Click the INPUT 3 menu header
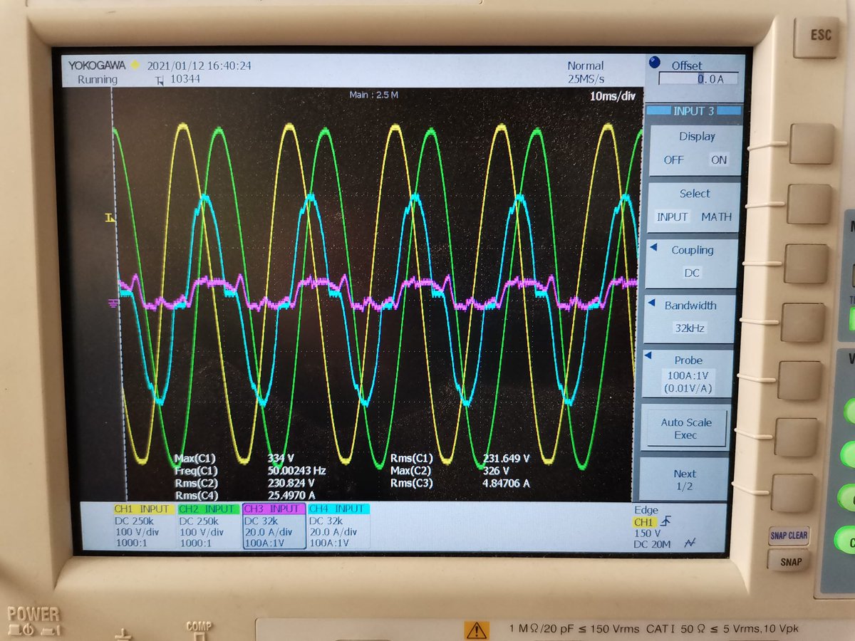855x641 pixels. click(x=693, y=111)
